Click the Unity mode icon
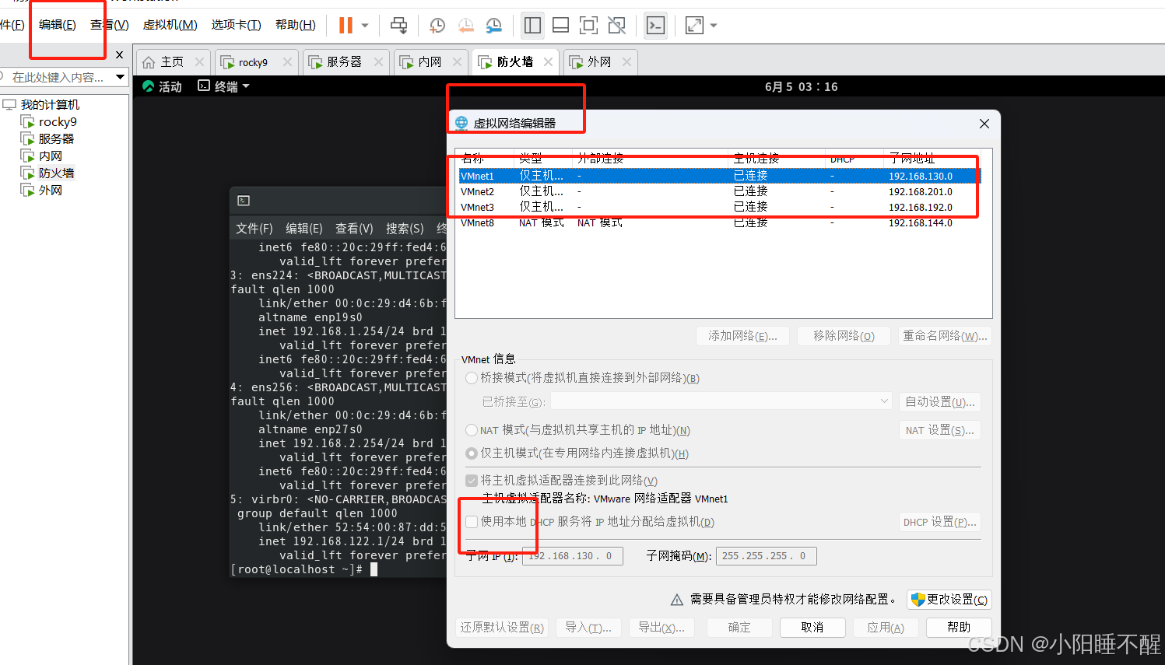This screenshot has height=665, width=1165. [617, 26]
